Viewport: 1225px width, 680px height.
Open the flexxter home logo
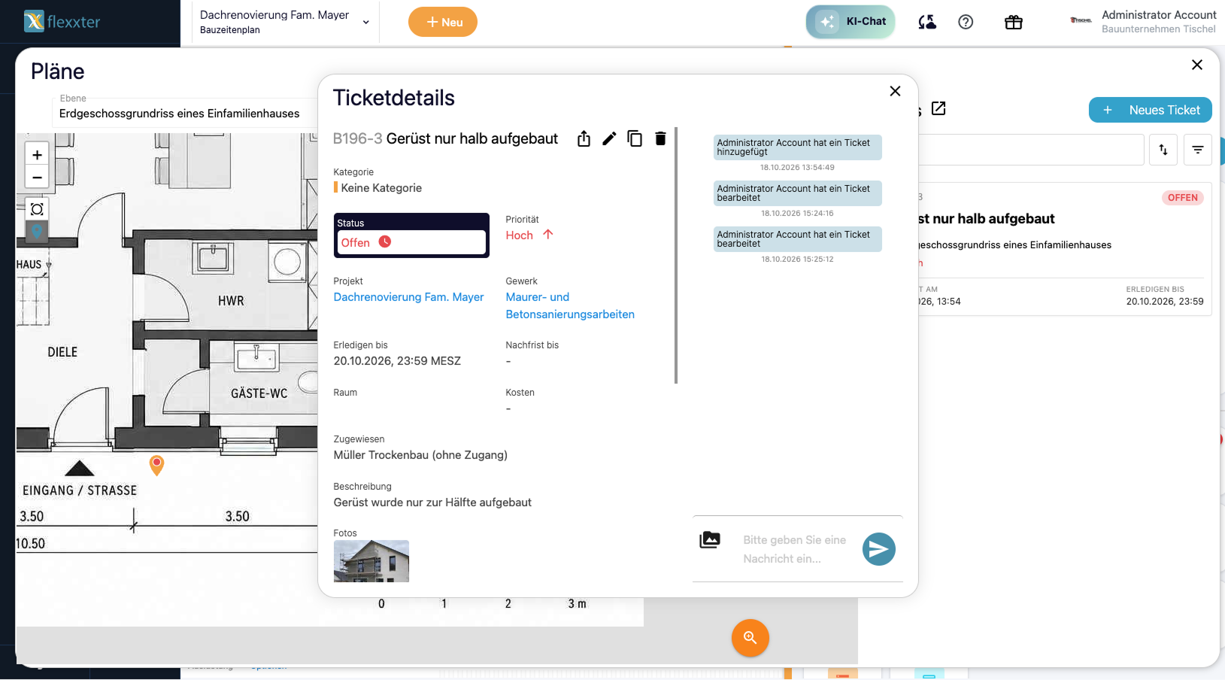pos(62,22)
